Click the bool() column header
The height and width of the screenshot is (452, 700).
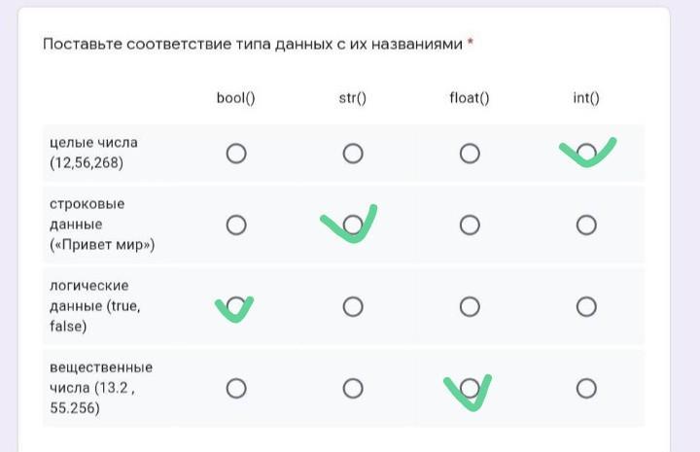point(235,98)
